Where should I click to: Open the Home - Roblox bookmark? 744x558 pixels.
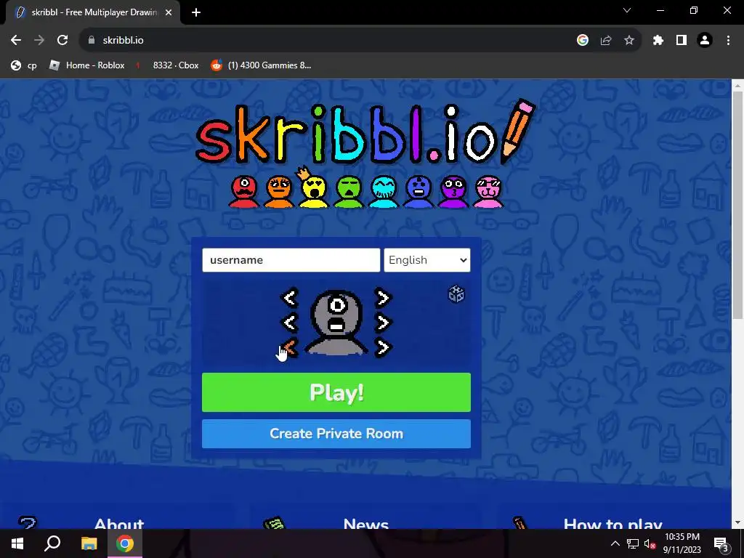pos(87,65)
